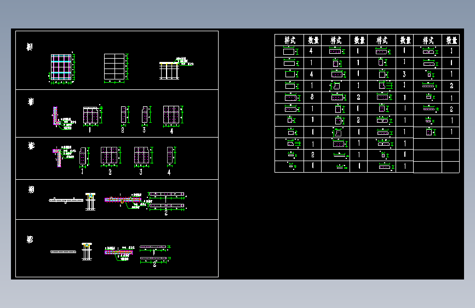This screenshot has height=308, width=475.
Task: Click quantity 4 in the first table data row
Action: (x=311, y=51)
